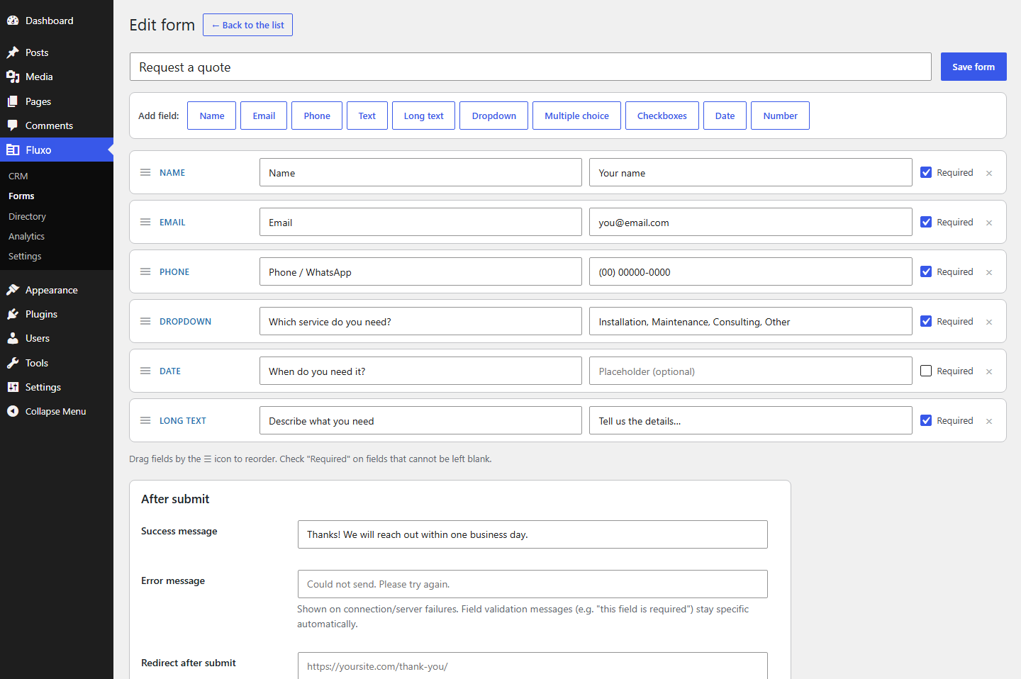Remove the LONG TEXT field with X
This screenshot has width=1021, height=679.
point(989,421)
